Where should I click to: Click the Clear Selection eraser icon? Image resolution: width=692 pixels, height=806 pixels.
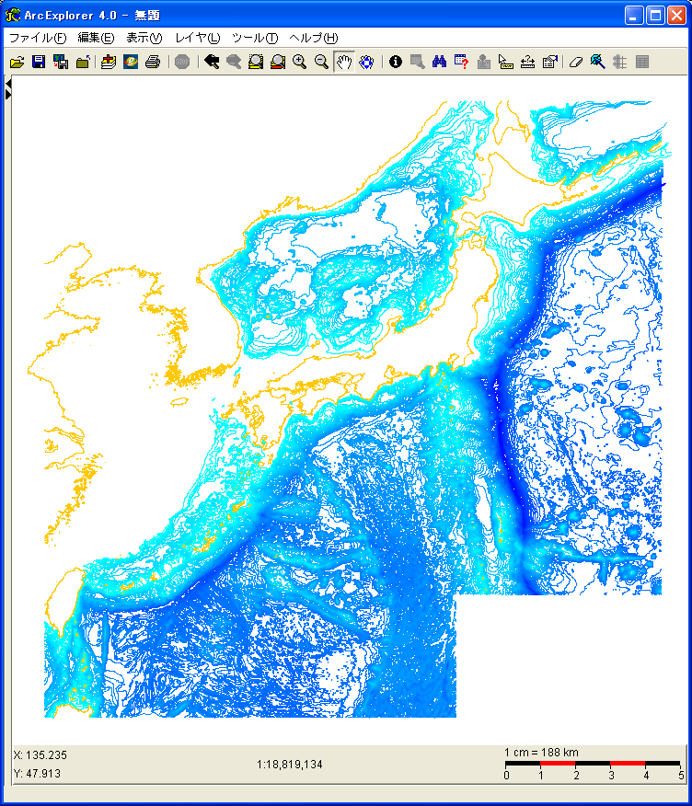[x=576, y=62]
